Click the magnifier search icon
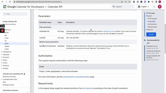This screenshot has height=93, width=166. (114, 7)
